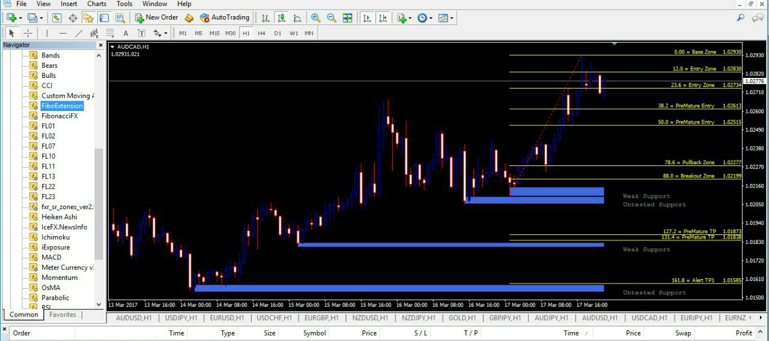The image size is (769, 341).
Task: Select the horizontal line tool
Action: pos(62,33)
